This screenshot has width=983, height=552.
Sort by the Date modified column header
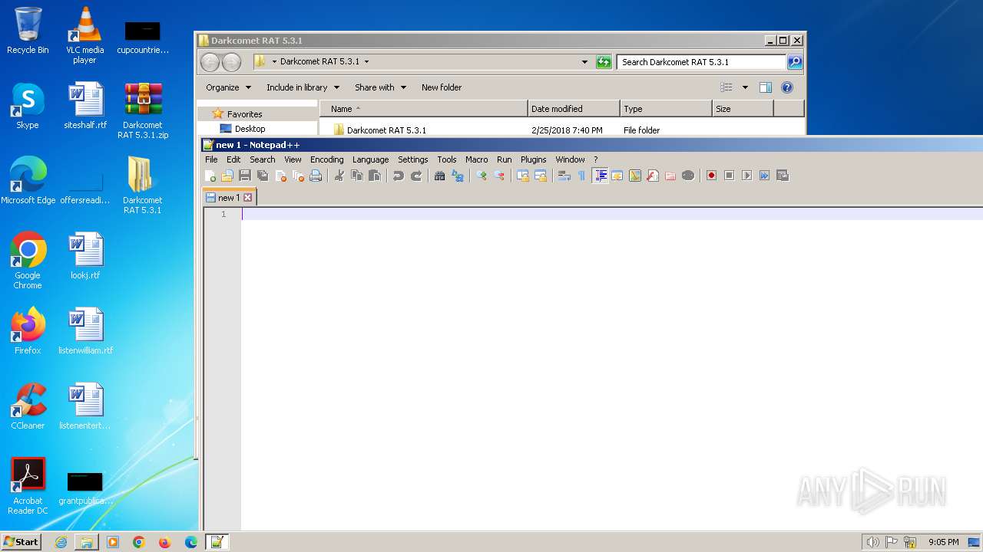pos(574,109)
